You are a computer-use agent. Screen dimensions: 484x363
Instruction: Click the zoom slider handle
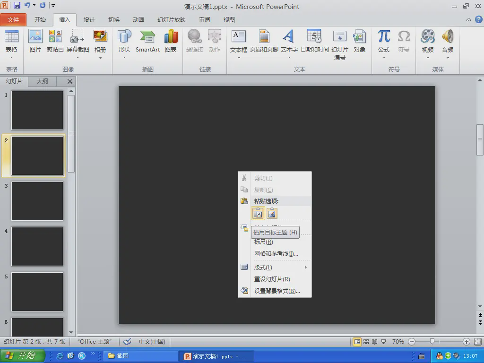click(432, 342)
